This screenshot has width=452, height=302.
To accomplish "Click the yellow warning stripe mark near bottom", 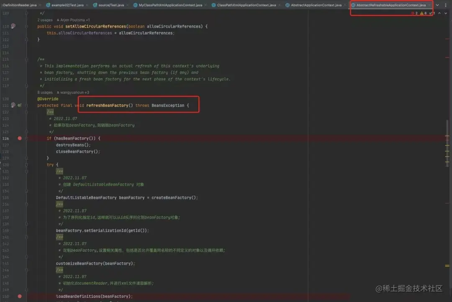I will click(x=447, y=266).
